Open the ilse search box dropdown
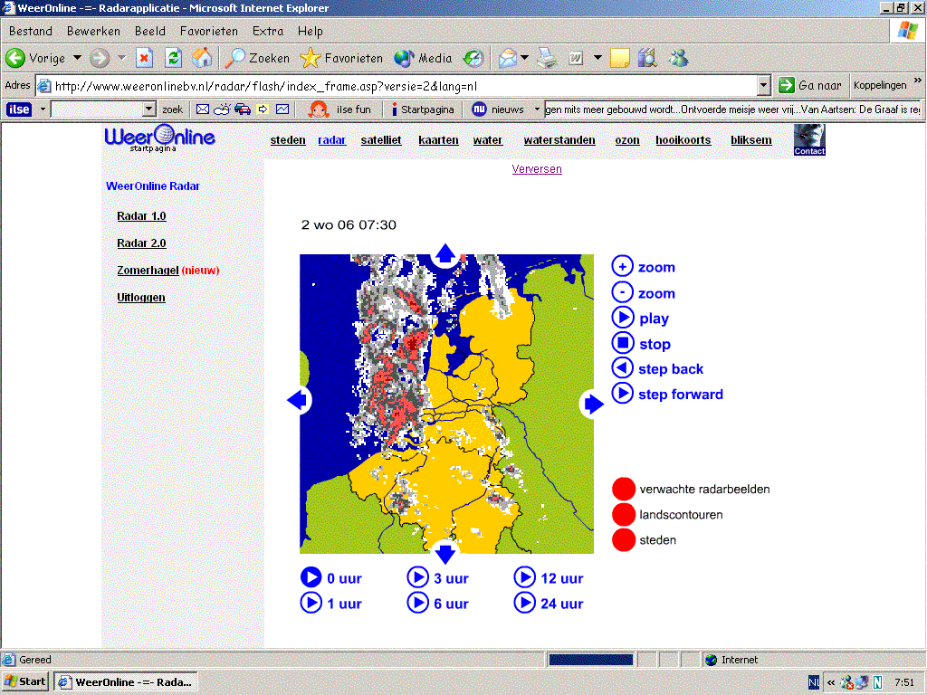The image size is (927, 695). tap(149, 109)
